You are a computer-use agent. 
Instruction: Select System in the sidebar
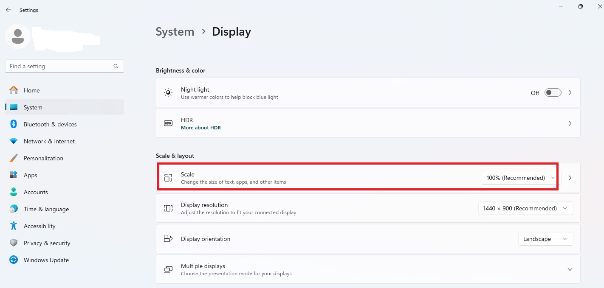pos(65,107)
